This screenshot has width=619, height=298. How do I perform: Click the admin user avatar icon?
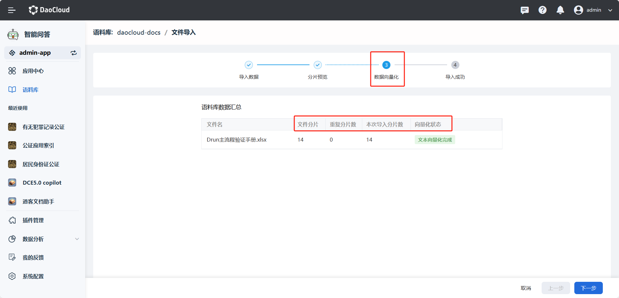tap(578, 10)
